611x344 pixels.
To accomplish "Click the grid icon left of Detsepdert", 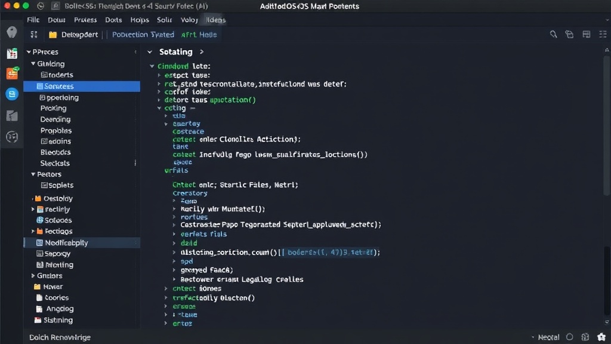I will coord(34,35).
